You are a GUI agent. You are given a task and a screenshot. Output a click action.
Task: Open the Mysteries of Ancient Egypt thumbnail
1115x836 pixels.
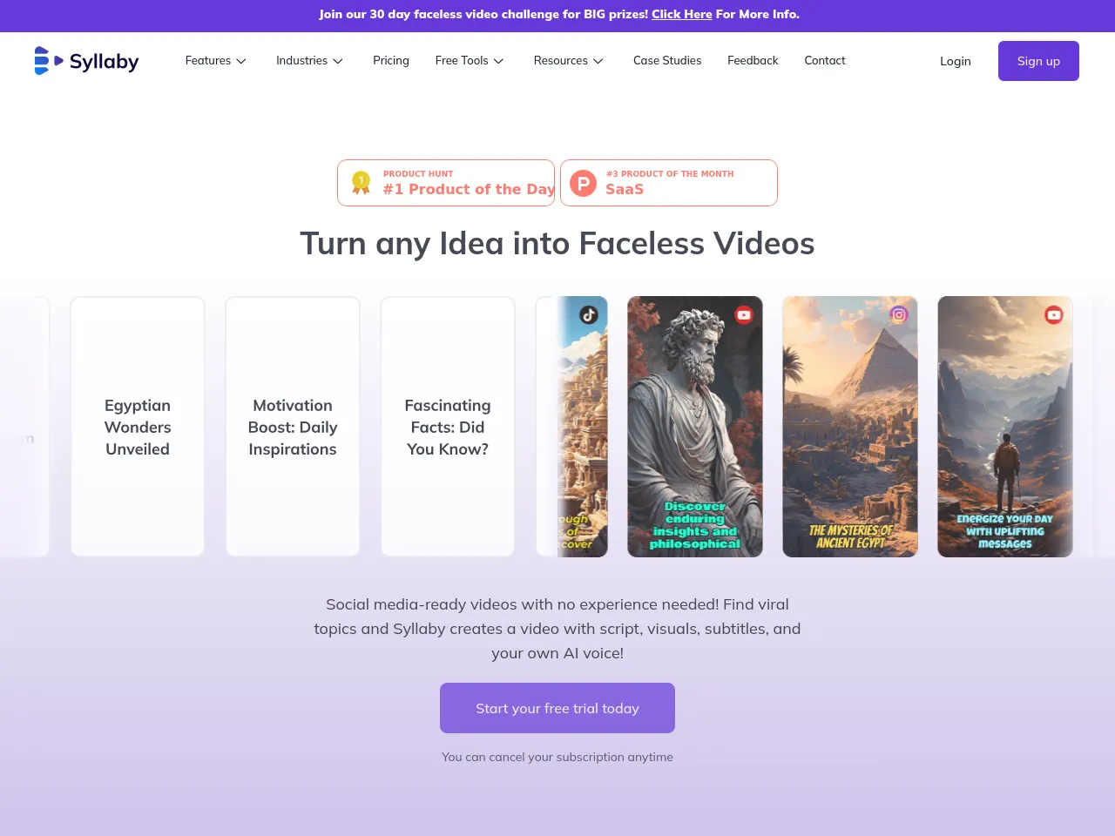pyautogui.click(x=850, y=427)
